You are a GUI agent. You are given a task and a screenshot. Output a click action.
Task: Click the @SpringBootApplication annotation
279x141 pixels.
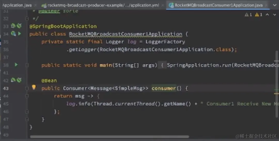coord(63,26)
